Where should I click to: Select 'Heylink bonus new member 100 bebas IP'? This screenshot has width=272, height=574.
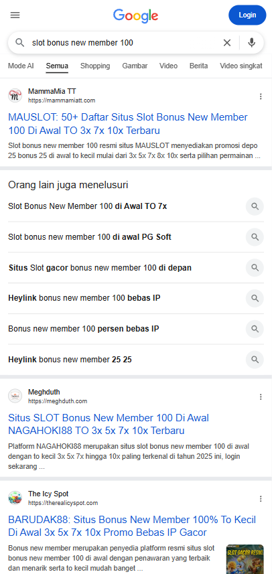coord(84,298)
